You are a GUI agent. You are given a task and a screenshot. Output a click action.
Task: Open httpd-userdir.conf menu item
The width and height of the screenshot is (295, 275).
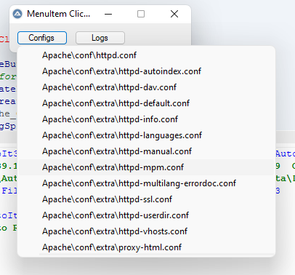click(146, 215)
